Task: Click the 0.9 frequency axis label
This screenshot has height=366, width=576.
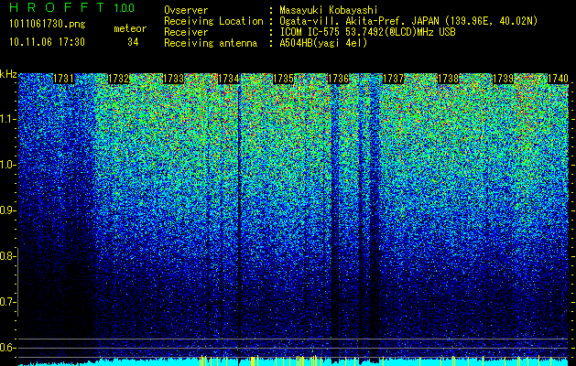Action: (8, 210)
